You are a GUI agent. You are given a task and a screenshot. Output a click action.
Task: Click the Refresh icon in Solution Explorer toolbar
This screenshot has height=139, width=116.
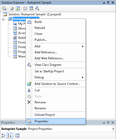point(18,8)
